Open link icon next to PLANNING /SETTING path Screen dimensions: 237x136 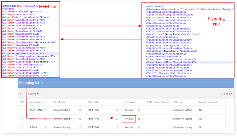coord(117,110)
